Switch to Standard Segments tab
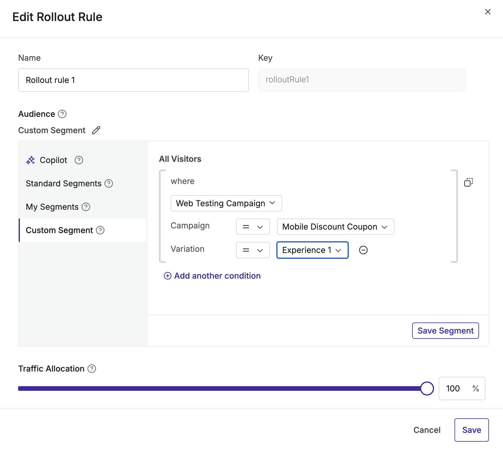 (x=83, y=183)
